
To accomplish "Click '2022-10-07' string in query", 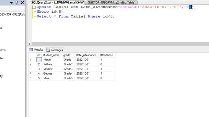I will [154, 7].
